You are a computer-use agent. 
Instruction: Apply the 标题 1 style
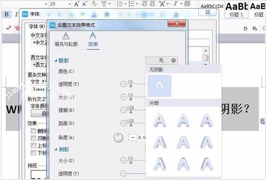point(236,9)
